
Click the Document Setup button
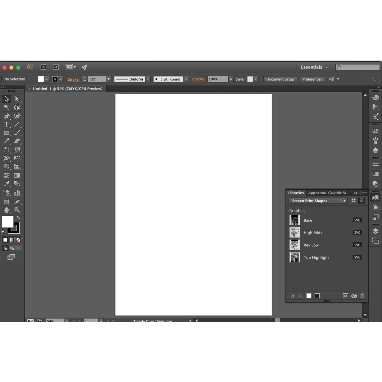coord(280,79)
